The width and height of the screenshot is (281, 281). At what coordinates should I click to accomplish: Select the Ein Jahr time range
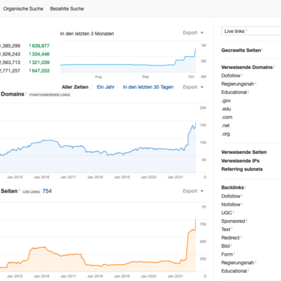pyautogui.click(x=105, y=87)
